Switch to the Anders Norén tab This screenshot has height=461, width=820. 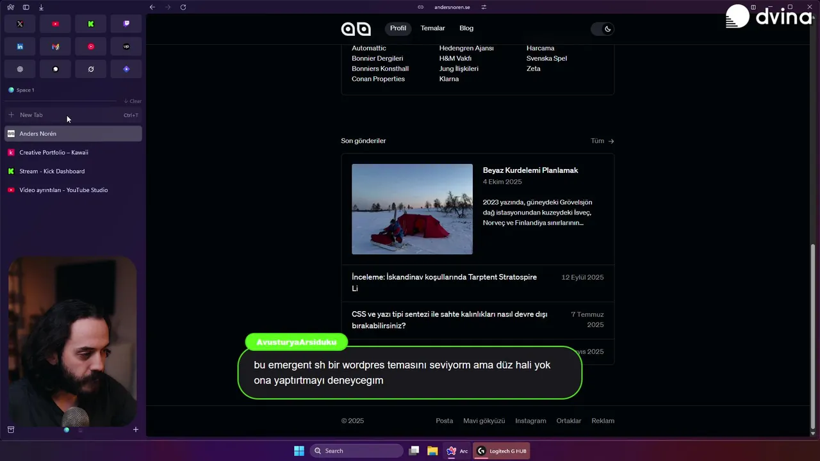pyautogui.click(x=73, y=134)
